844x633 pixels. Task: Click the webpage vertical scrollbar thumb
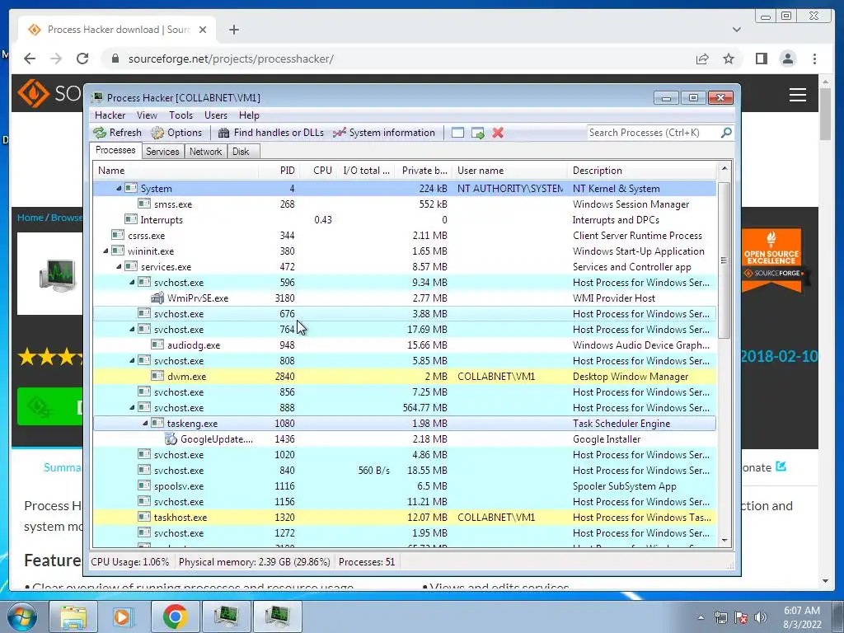(x=825, y=114)
